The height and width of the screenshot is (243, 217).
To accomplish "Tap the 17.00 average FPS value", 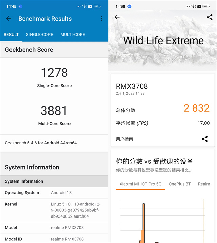I will coord(203,123).
